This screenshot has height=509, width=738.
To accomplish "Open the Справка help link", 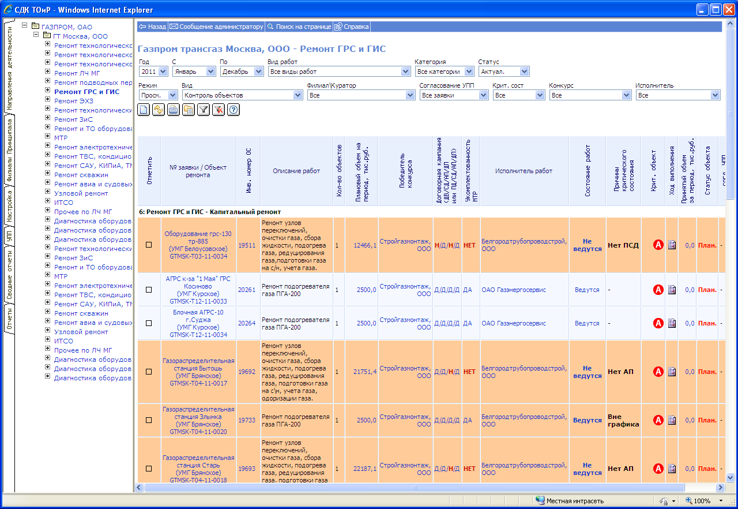I will pyautogui.click(x=352, y=27).
